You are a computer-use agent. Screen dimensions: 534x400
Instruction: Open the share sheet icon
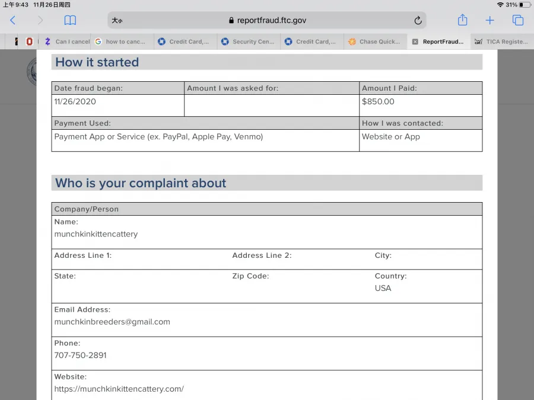click(x=462, y=20)
